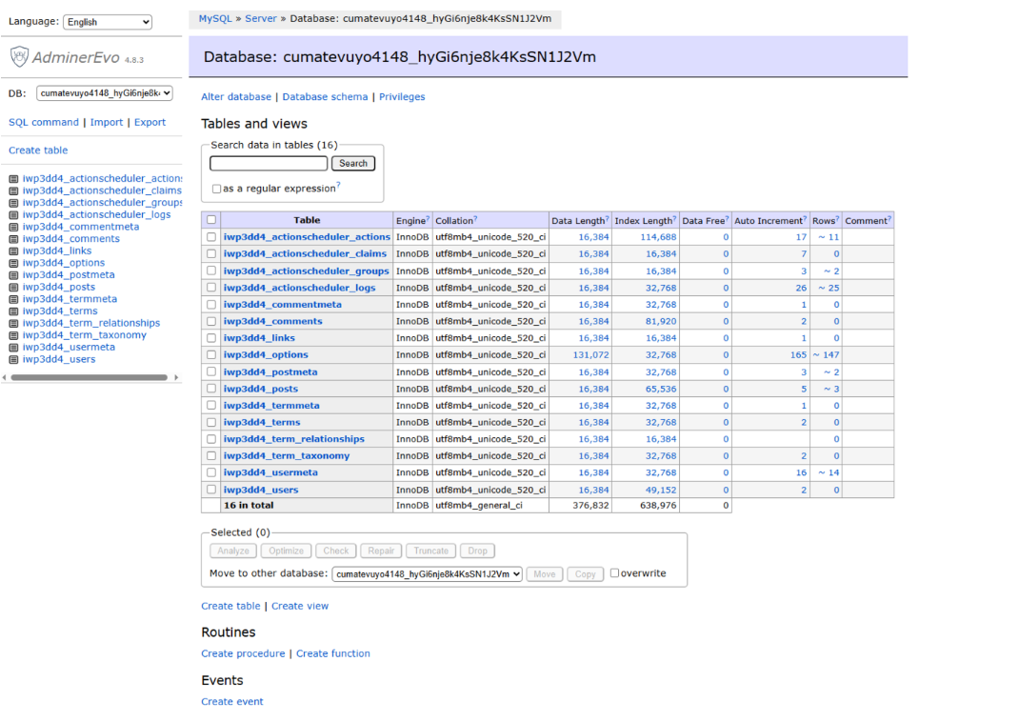Click the Search button
This screenshot has height=722, width=1019.
pos(353,164)
